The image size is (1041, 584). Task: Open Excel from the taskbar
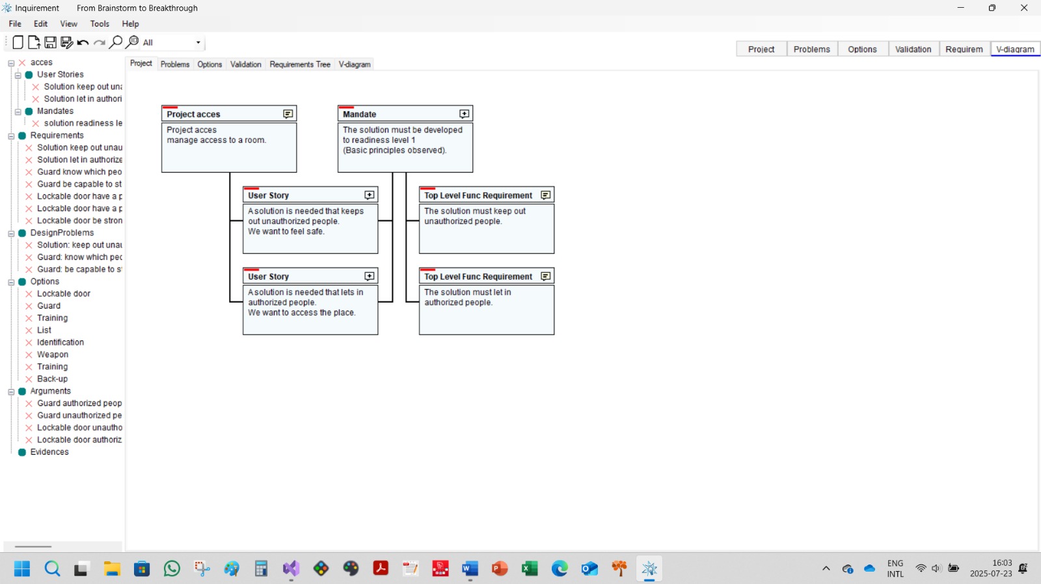coord(530,569)
